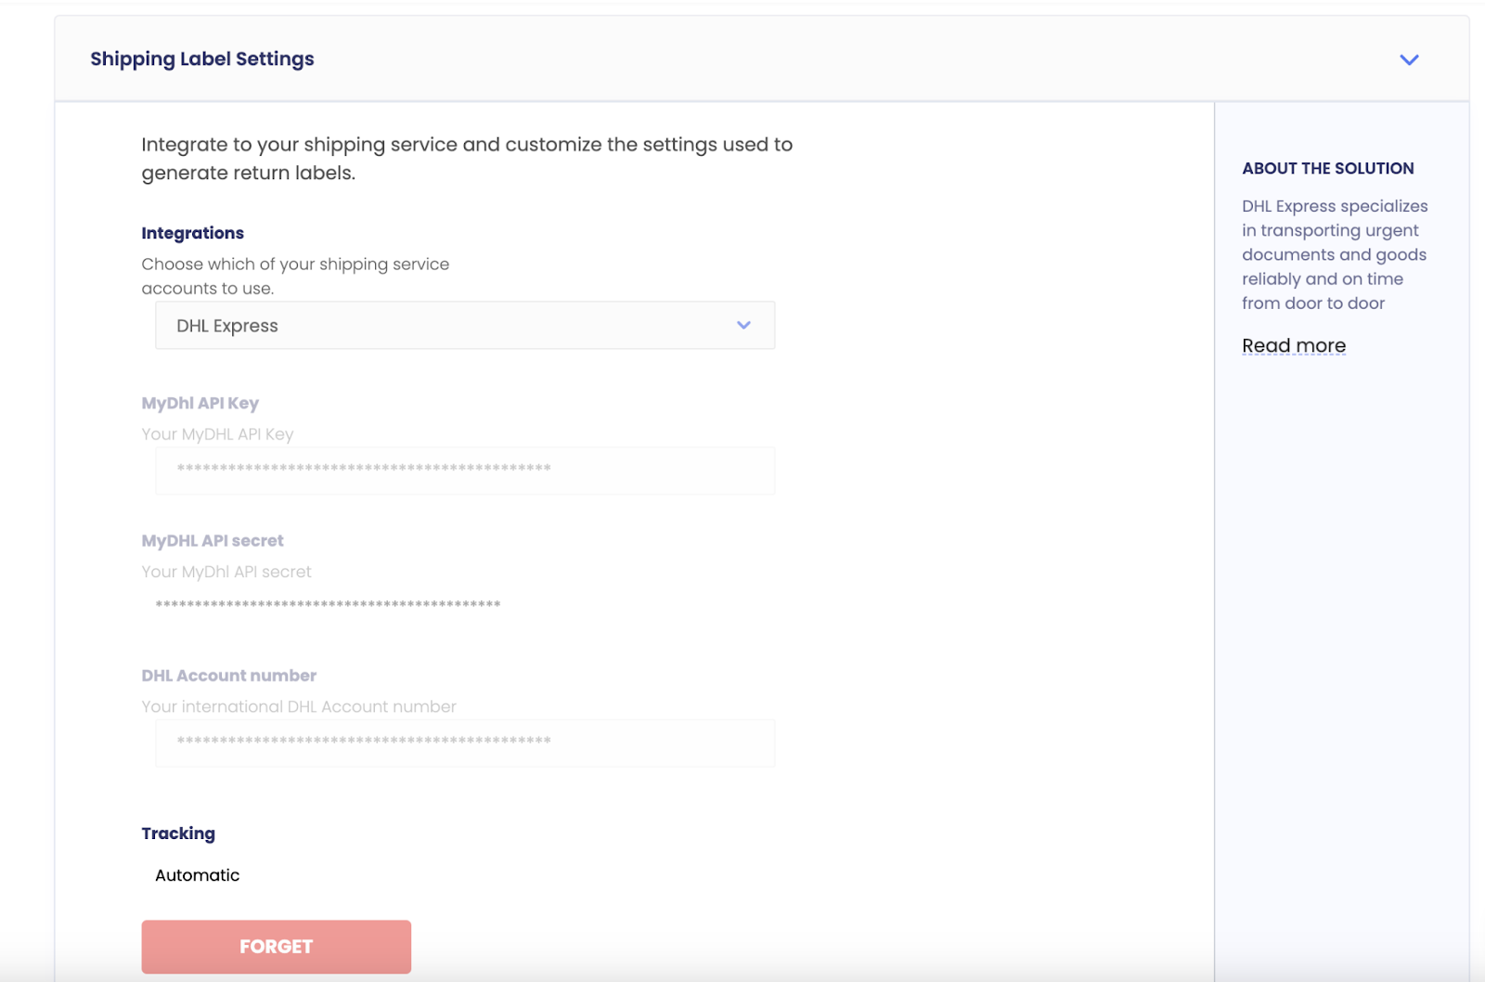The image size is (1485, 982).
Task: Click the 'Integrate to your shipping service' description
Action: coord(466,158)
